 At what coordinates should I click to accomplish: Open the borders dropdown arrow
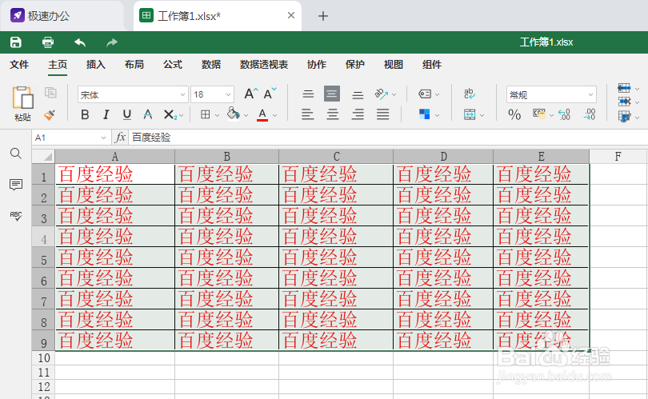217,115
